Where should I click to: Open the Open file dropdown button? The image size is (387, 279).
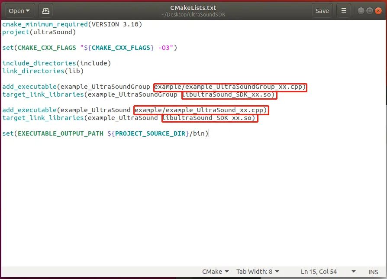pyautogui.click(x=19, y=11)
